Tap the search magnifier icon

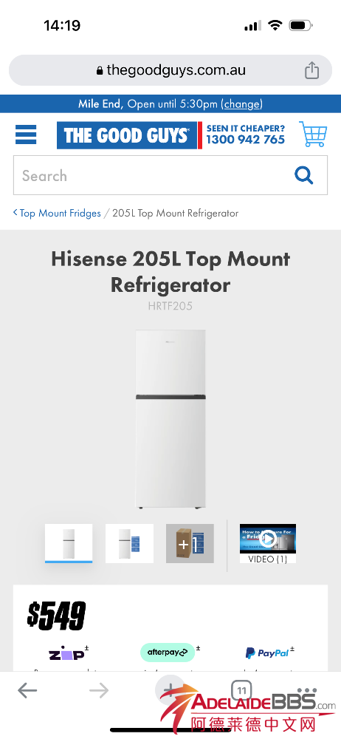tap(304, 175)
